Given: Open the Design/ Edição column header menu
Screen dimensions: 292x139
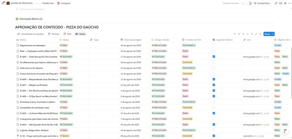Looking at the screenshot, I should (x=165, y=40).
